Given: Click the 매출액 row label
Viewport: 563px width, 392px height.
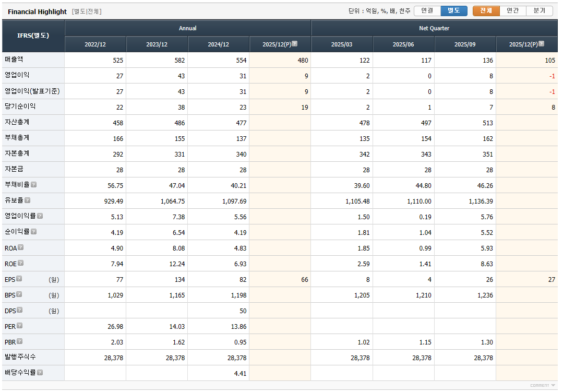Looking at the screenshot, I should pyautogui.click(x=14, y=60).
